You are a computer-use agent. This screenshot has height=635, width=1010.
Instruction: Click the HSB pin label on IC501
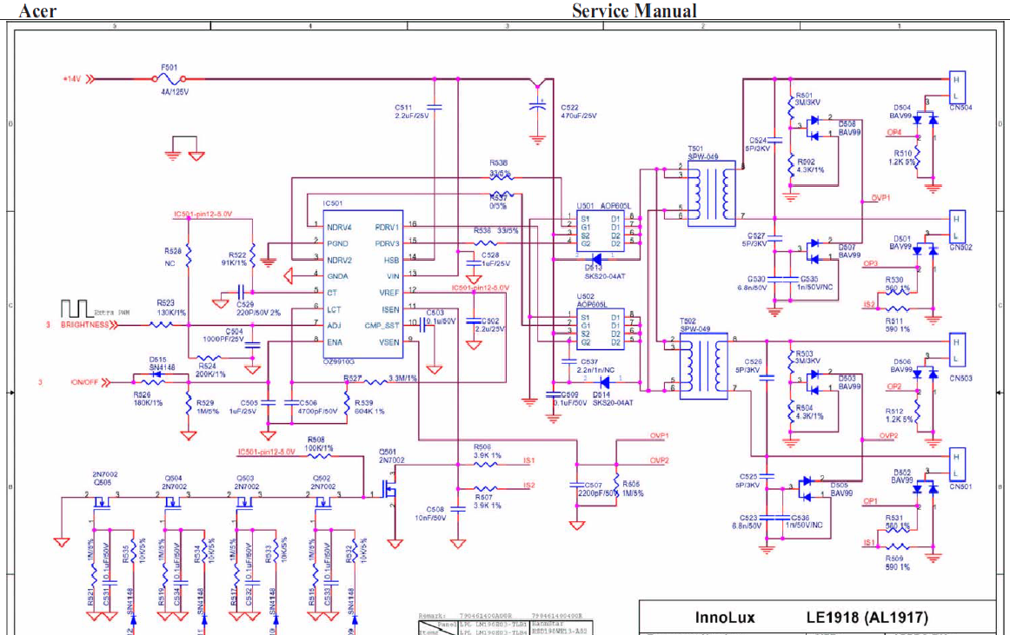click(x=392, y=261)
